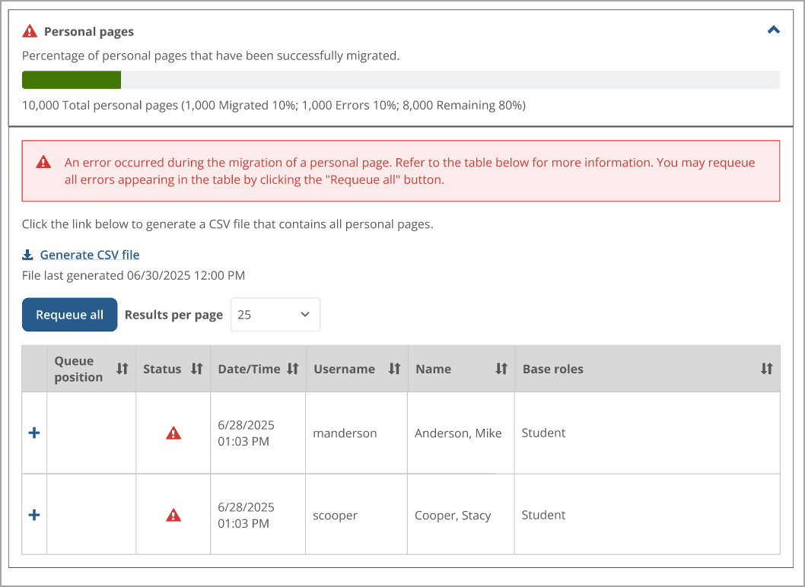Click error status icon in scooper row
The image size is (805, 587).
click(x=173, y=515)
